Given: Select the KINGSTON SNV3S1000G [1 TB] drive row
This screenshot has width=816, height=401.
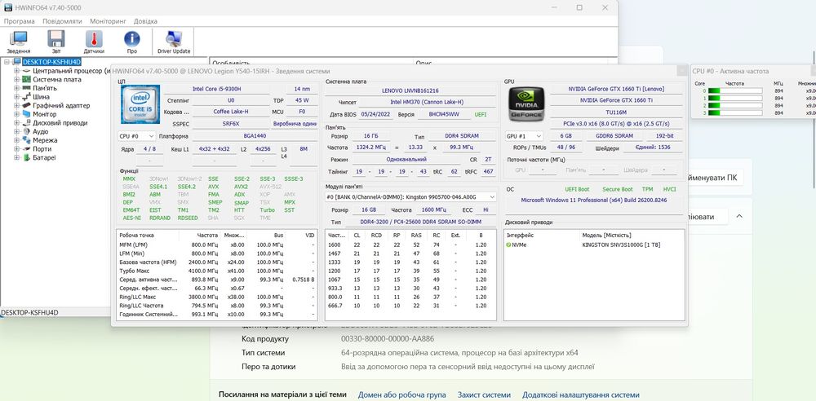Looking at the screenshot, I should point(594,245).
